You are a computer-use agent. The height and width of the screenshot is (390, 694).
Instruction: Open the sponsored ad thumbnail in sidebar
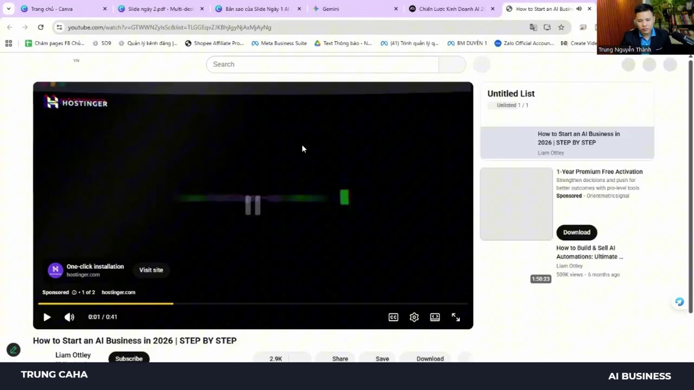click(516, 204)
